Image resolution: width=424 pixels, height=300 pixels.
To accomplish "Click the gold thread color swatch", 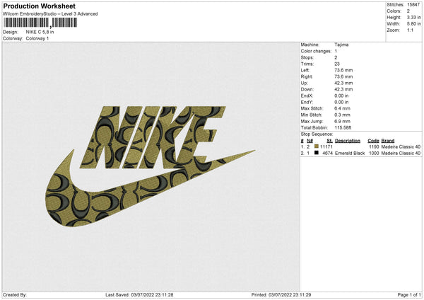I will point(317,146).
